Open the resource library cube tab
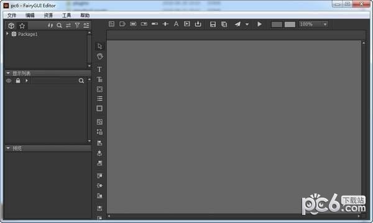Viewport: 373px width, 223px height. [11, 25]
